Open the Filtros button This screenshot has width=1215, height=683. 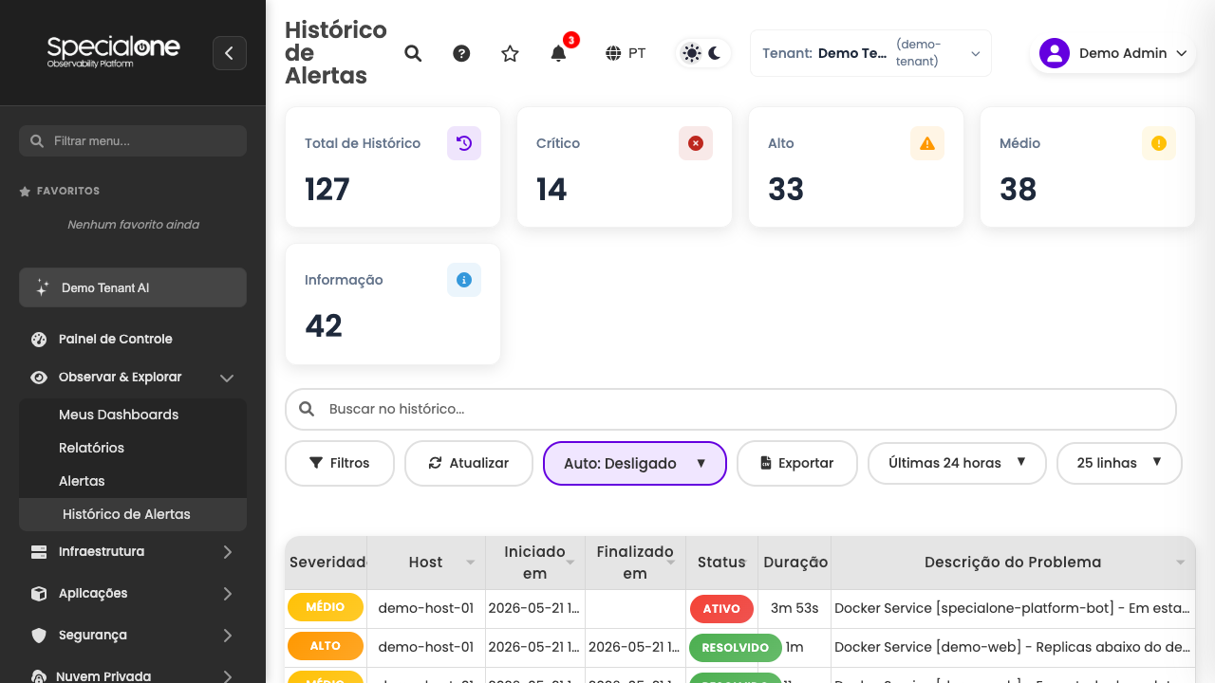[340, 463]
